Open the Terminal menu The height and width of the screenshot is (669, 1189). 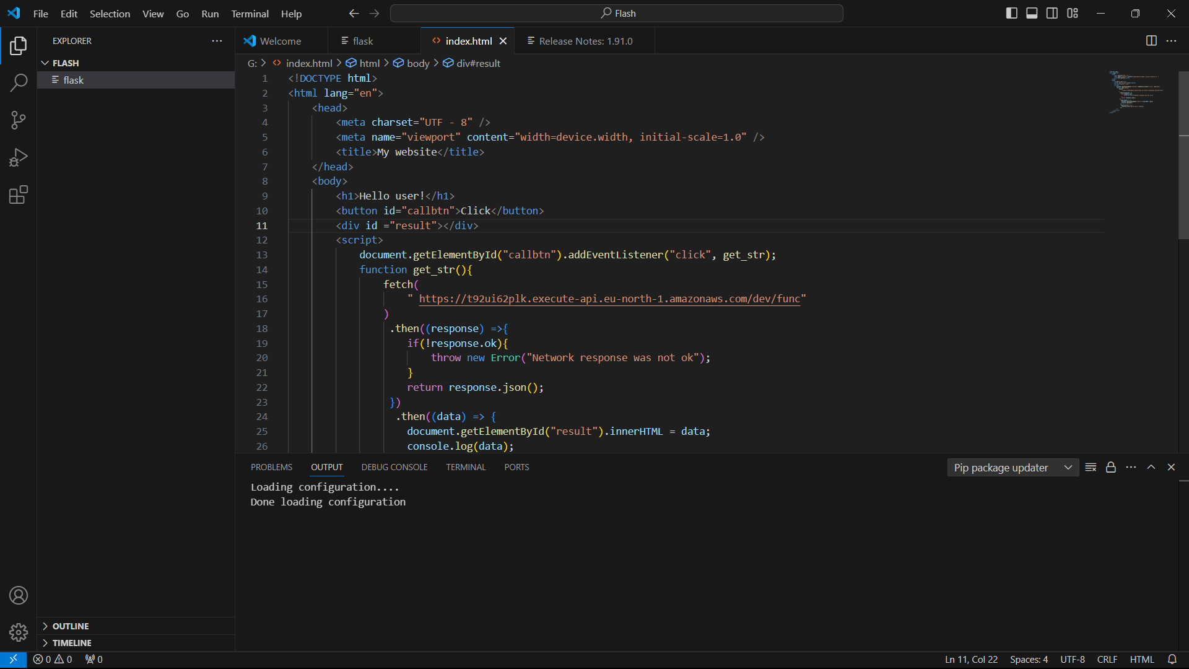point(250,14)
